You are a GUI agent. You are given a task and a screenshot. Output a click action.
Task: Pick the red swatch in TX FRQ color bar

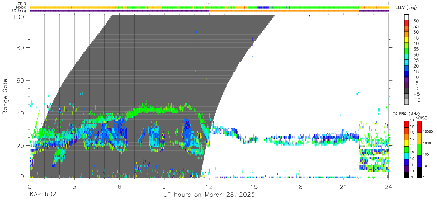click(407, 124)
